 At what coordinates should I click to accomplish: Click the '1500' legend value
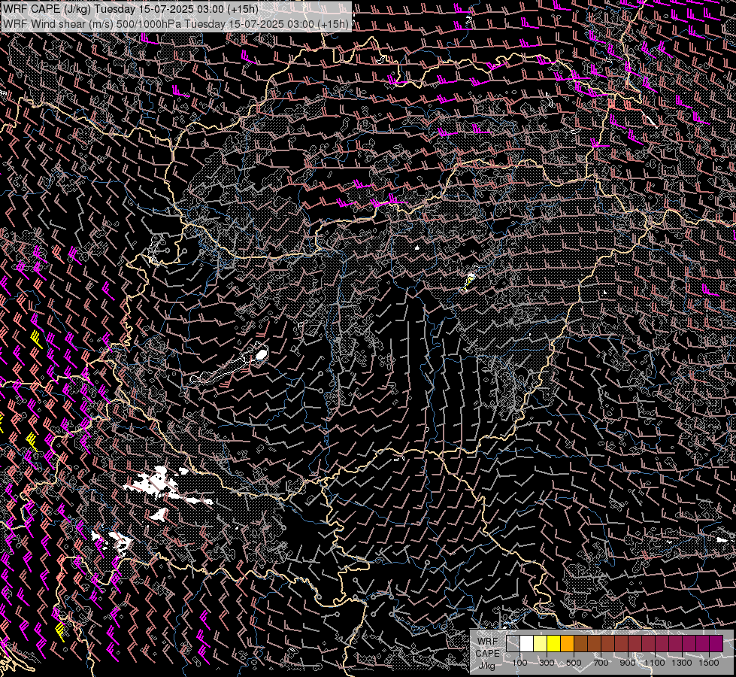pos(709,663)
